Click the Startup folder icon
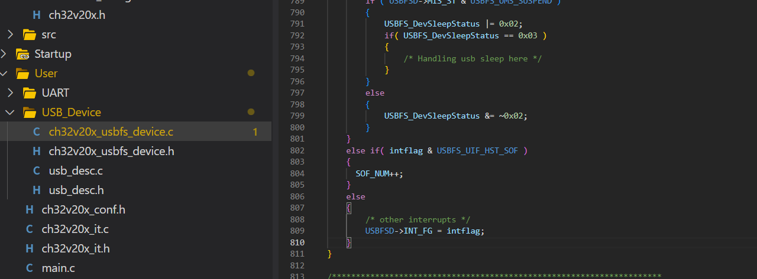The image size is (757, 279). point(22,54)
